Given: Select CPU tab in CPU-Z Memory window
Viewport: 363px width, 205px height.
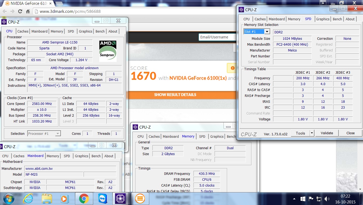Looking at the screenshot, I should point(141,136).
